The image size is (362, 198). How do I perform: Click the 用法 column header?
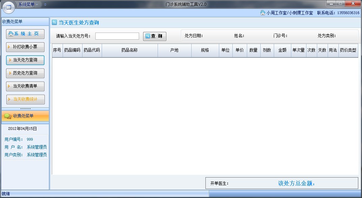pyautogui.click(x=333, y=50)
